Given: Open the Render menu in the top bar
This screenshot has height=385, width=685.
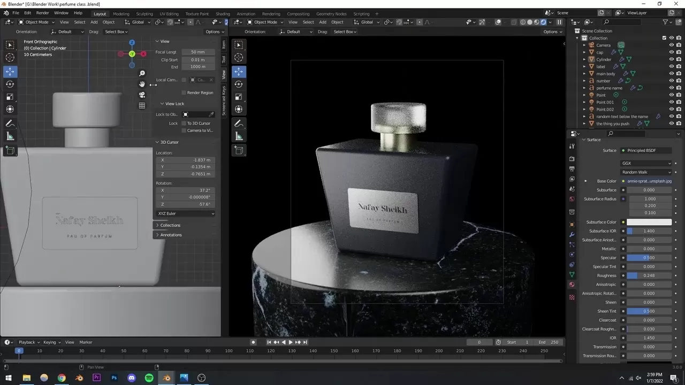Looking at the screenshot, I should tap(42, 12).
